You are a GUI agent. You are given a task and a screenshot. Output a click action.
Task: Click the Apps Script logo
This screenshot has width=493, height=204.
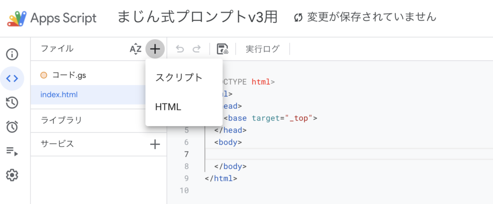coord(17,18)
